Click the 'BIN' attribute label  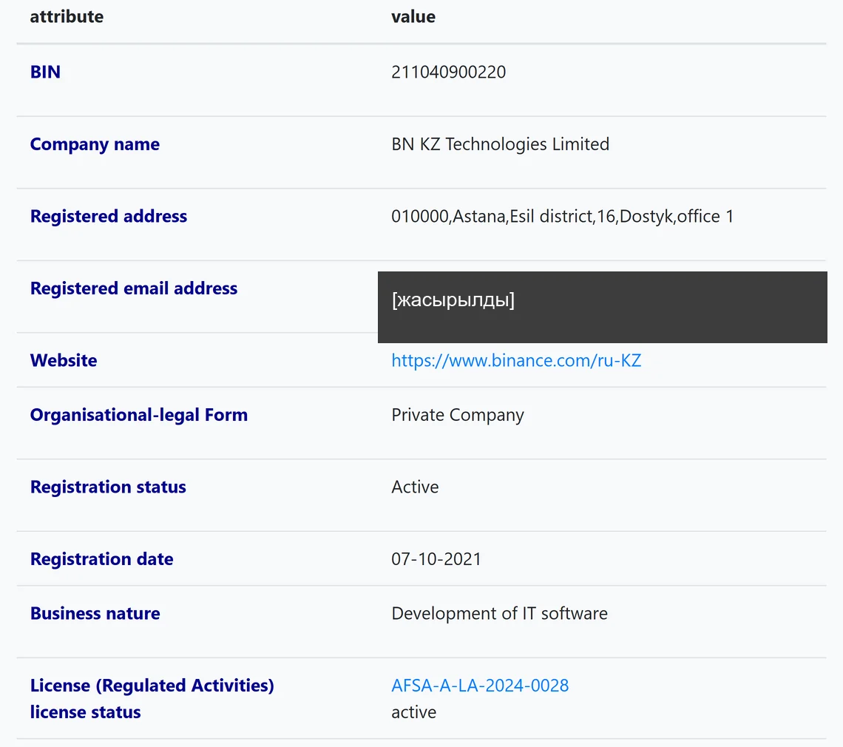(x=45, y=72)
